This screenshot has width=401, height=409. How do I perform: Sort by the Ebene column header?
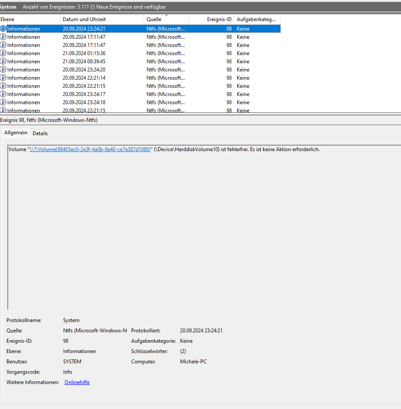click(30, 19)
